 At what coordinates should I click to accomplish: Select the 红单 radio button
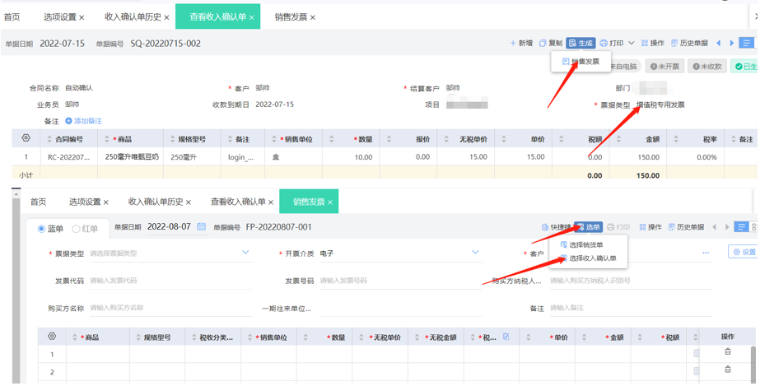[x=77, y=229]
